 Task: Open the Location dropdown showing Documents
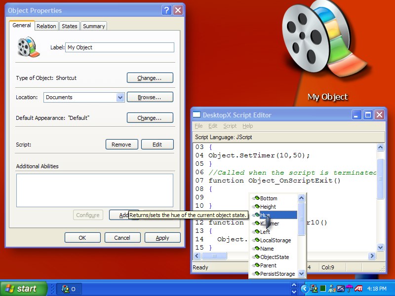120,97
